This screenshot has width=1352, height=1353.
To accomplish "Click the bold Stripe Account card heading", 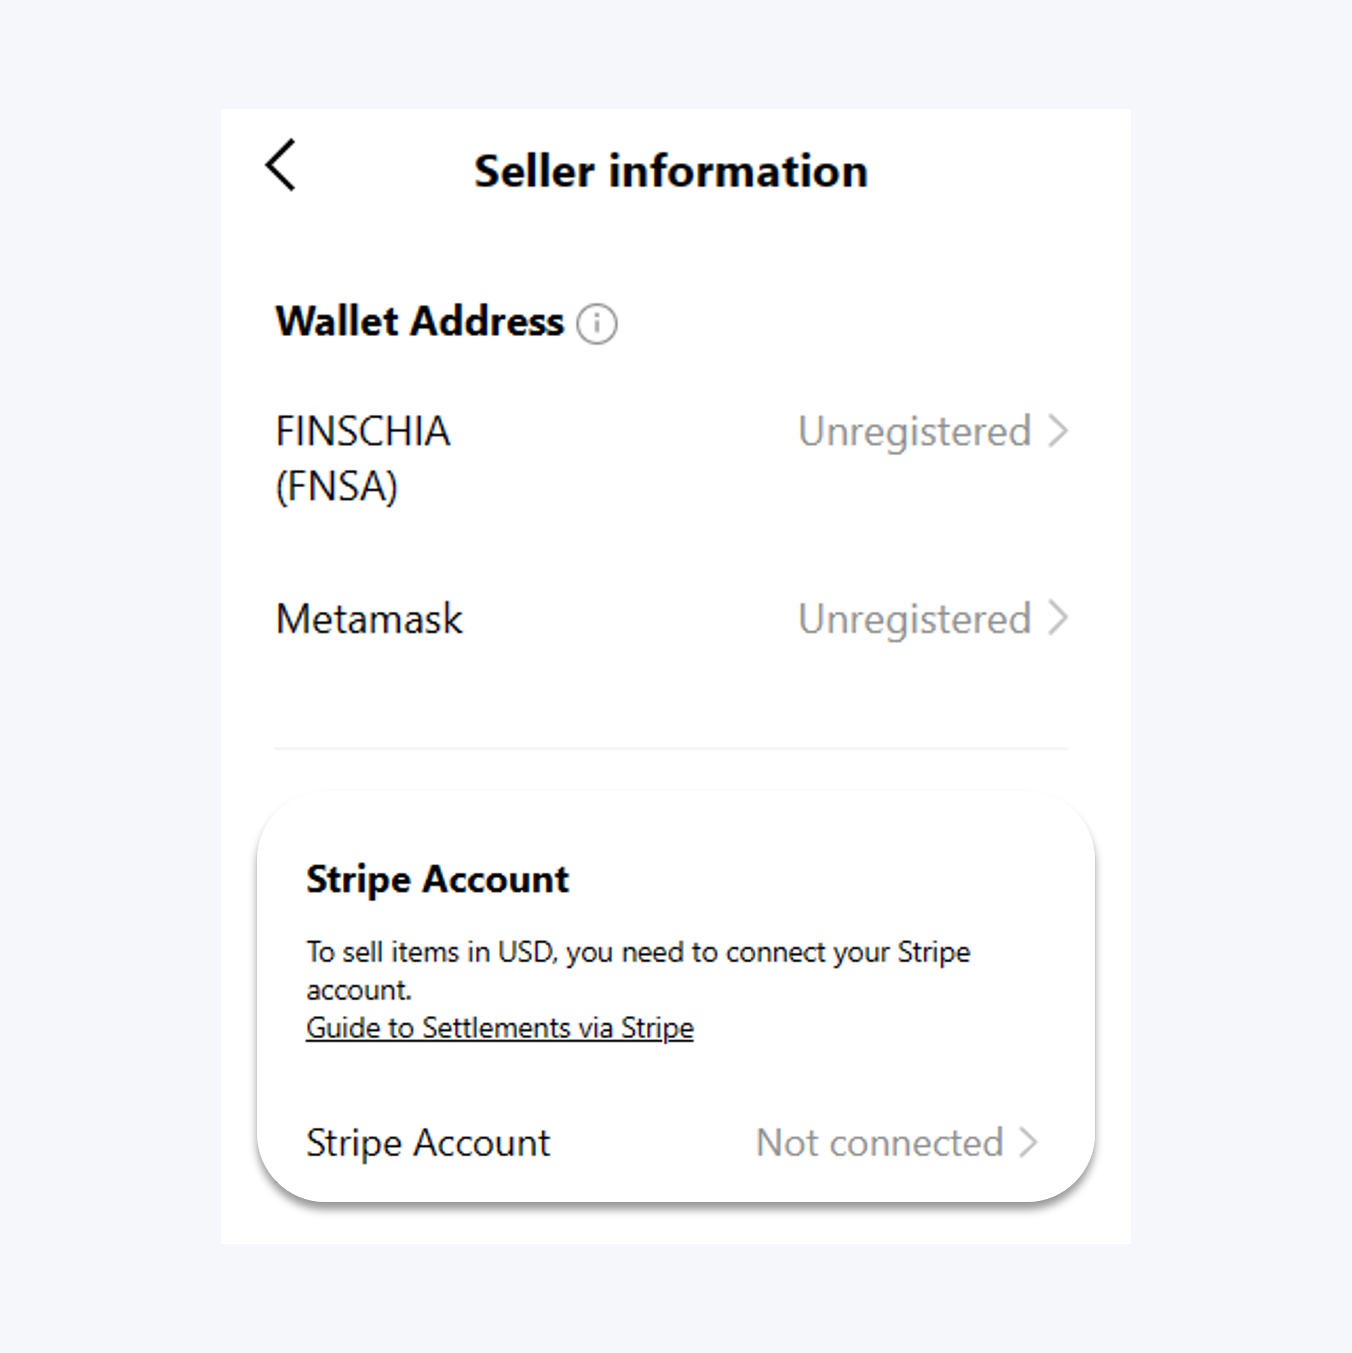I will (438, 880).
